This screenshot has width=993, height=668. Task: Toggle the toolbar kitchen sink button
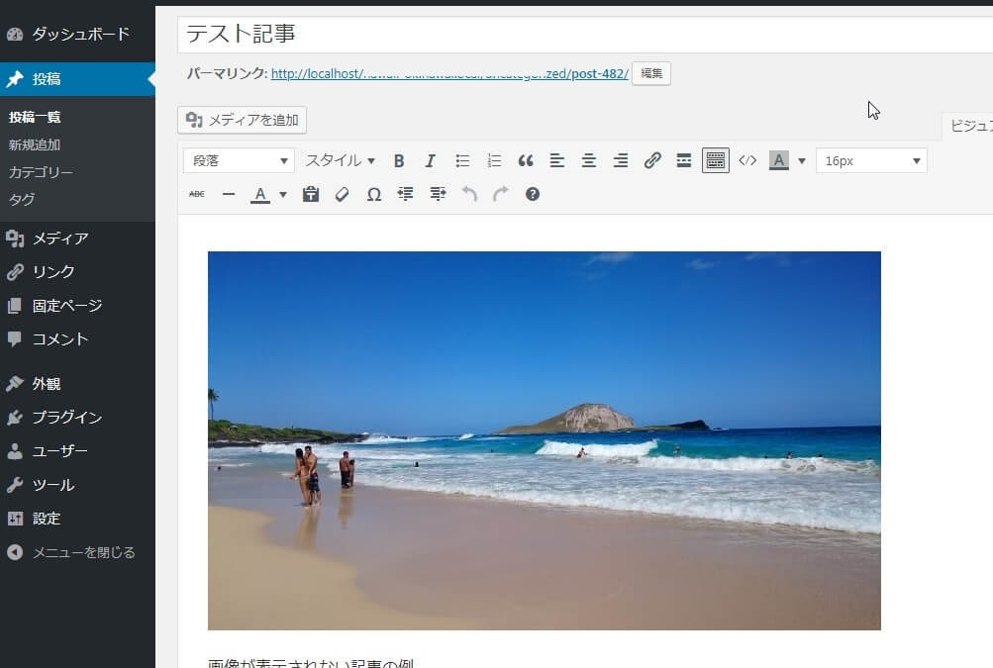click(x=715, y=160)
